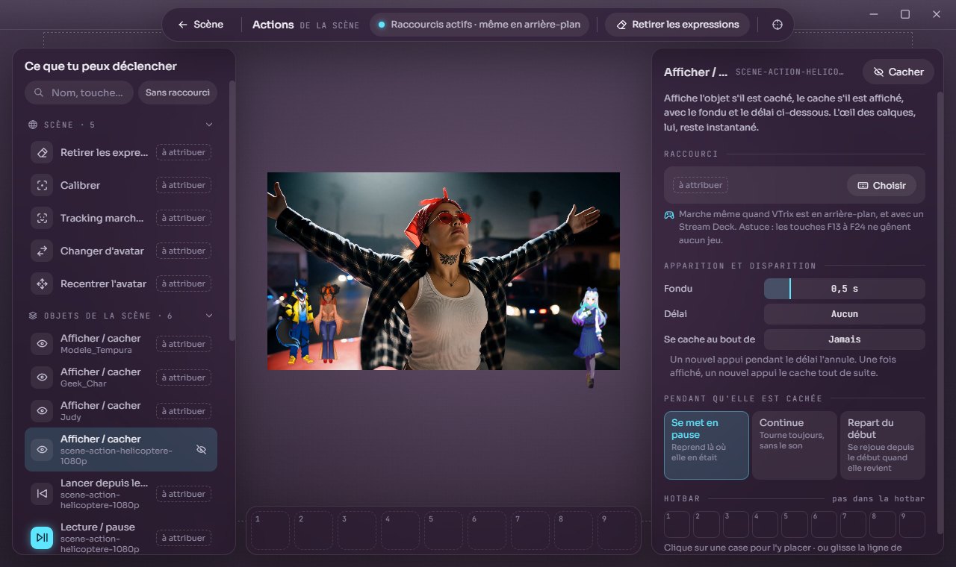Viewport: 956px width, 567px height.
Task: Select the Lancer depuis le début row
Action: (121, 494)
